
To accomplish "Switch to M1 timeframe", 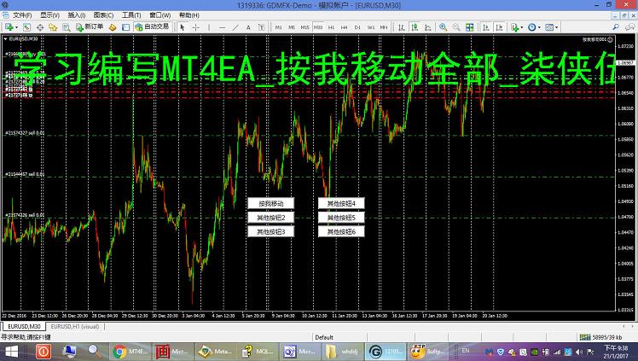I will pos(278,27).
